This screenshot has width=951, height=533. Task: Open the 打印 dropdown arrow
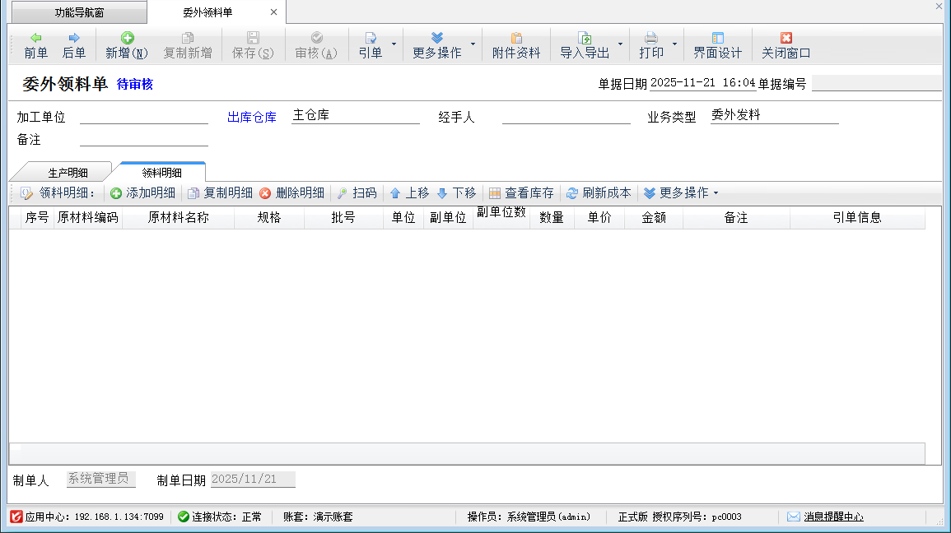[x=674, y=44]
